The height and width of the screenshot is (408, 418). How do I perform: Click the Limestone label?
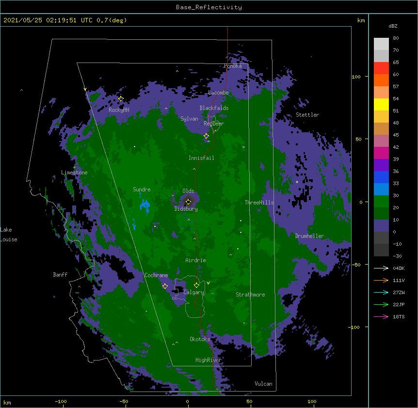click(x=74, y=173)
